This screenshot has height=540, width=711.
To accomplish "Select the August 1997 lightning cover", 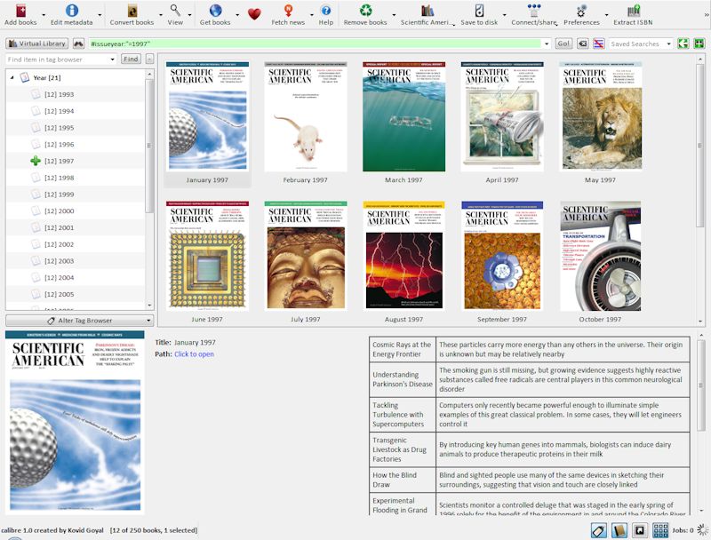I will [x=404, y=256].
